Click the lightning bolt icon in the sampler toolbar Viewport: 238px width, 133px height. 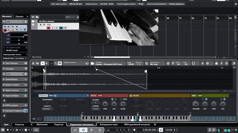coord(222,64)
